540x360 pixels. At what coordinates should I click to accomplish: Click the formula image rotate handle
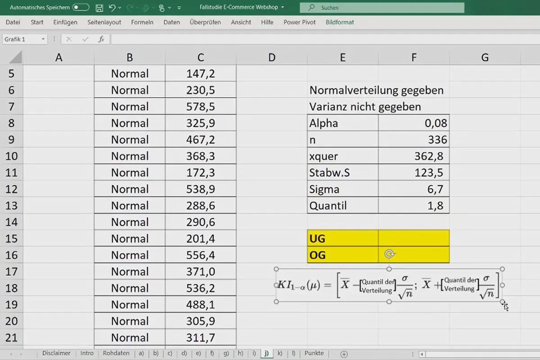(x=390, y=255)
